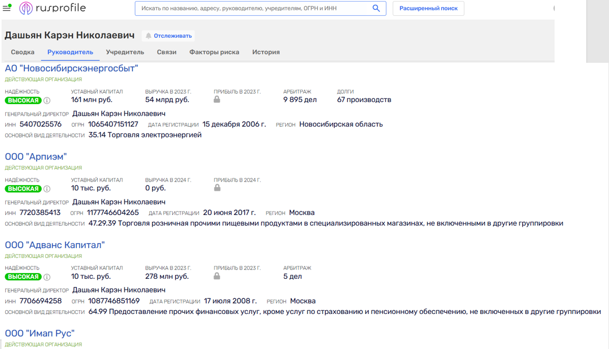
Task: Click 0 руб. revenue of Арпиэм
Action: pos(155,188)
